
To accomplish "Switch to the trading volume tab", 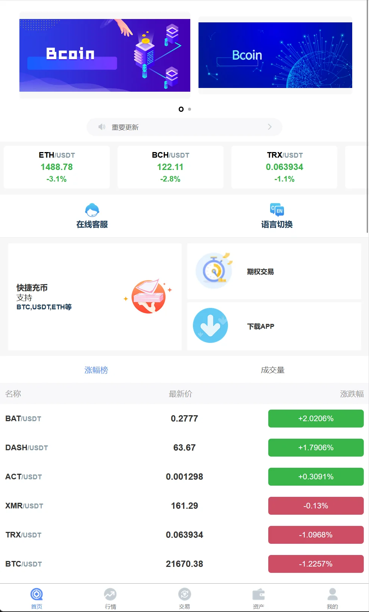I will coord(272,370).
